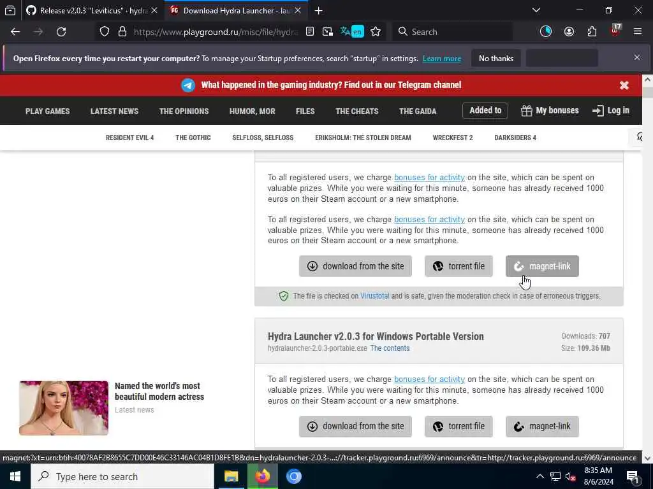Click Log in on site header
This screenshot has width=653, height=489.
pos(610,111)
